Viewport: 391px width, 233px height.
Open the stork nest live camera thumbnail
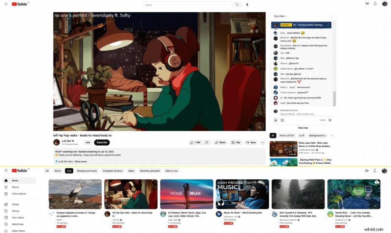[x=75, y=194]
